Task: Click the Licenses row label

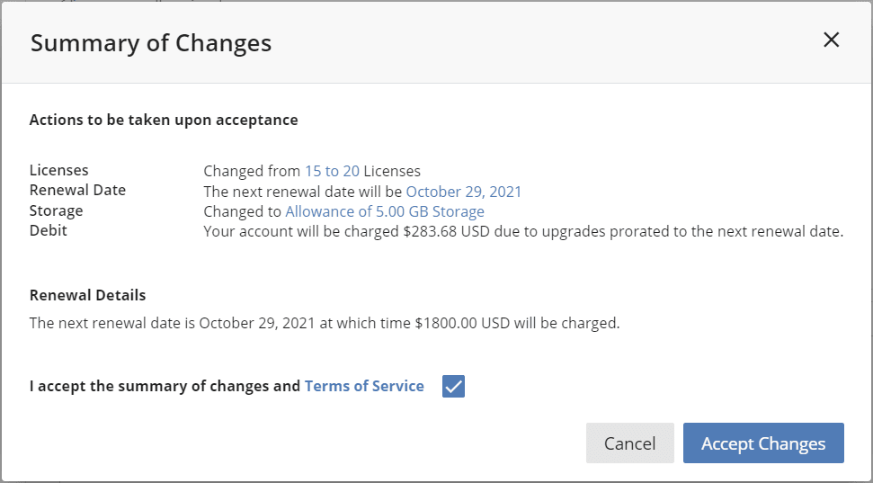Action: coord(59,170)
